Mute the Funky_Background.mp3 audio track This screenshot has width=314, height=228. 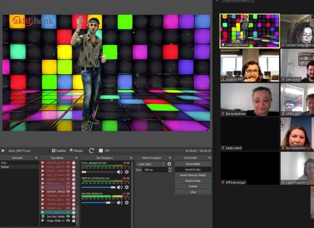pyautogui.click(x=119, y=172)
